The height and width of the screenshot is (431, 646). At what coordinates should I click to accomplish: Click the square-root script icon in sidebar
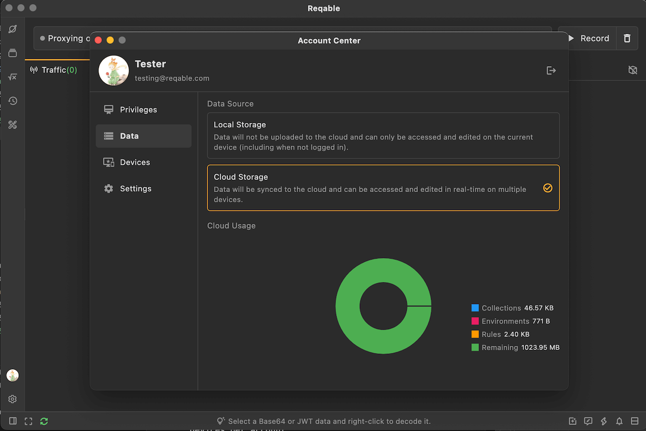point(13,77)
